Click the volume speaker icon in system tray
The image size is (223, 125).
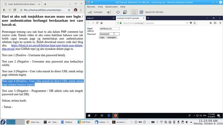[x=187, y=122]
